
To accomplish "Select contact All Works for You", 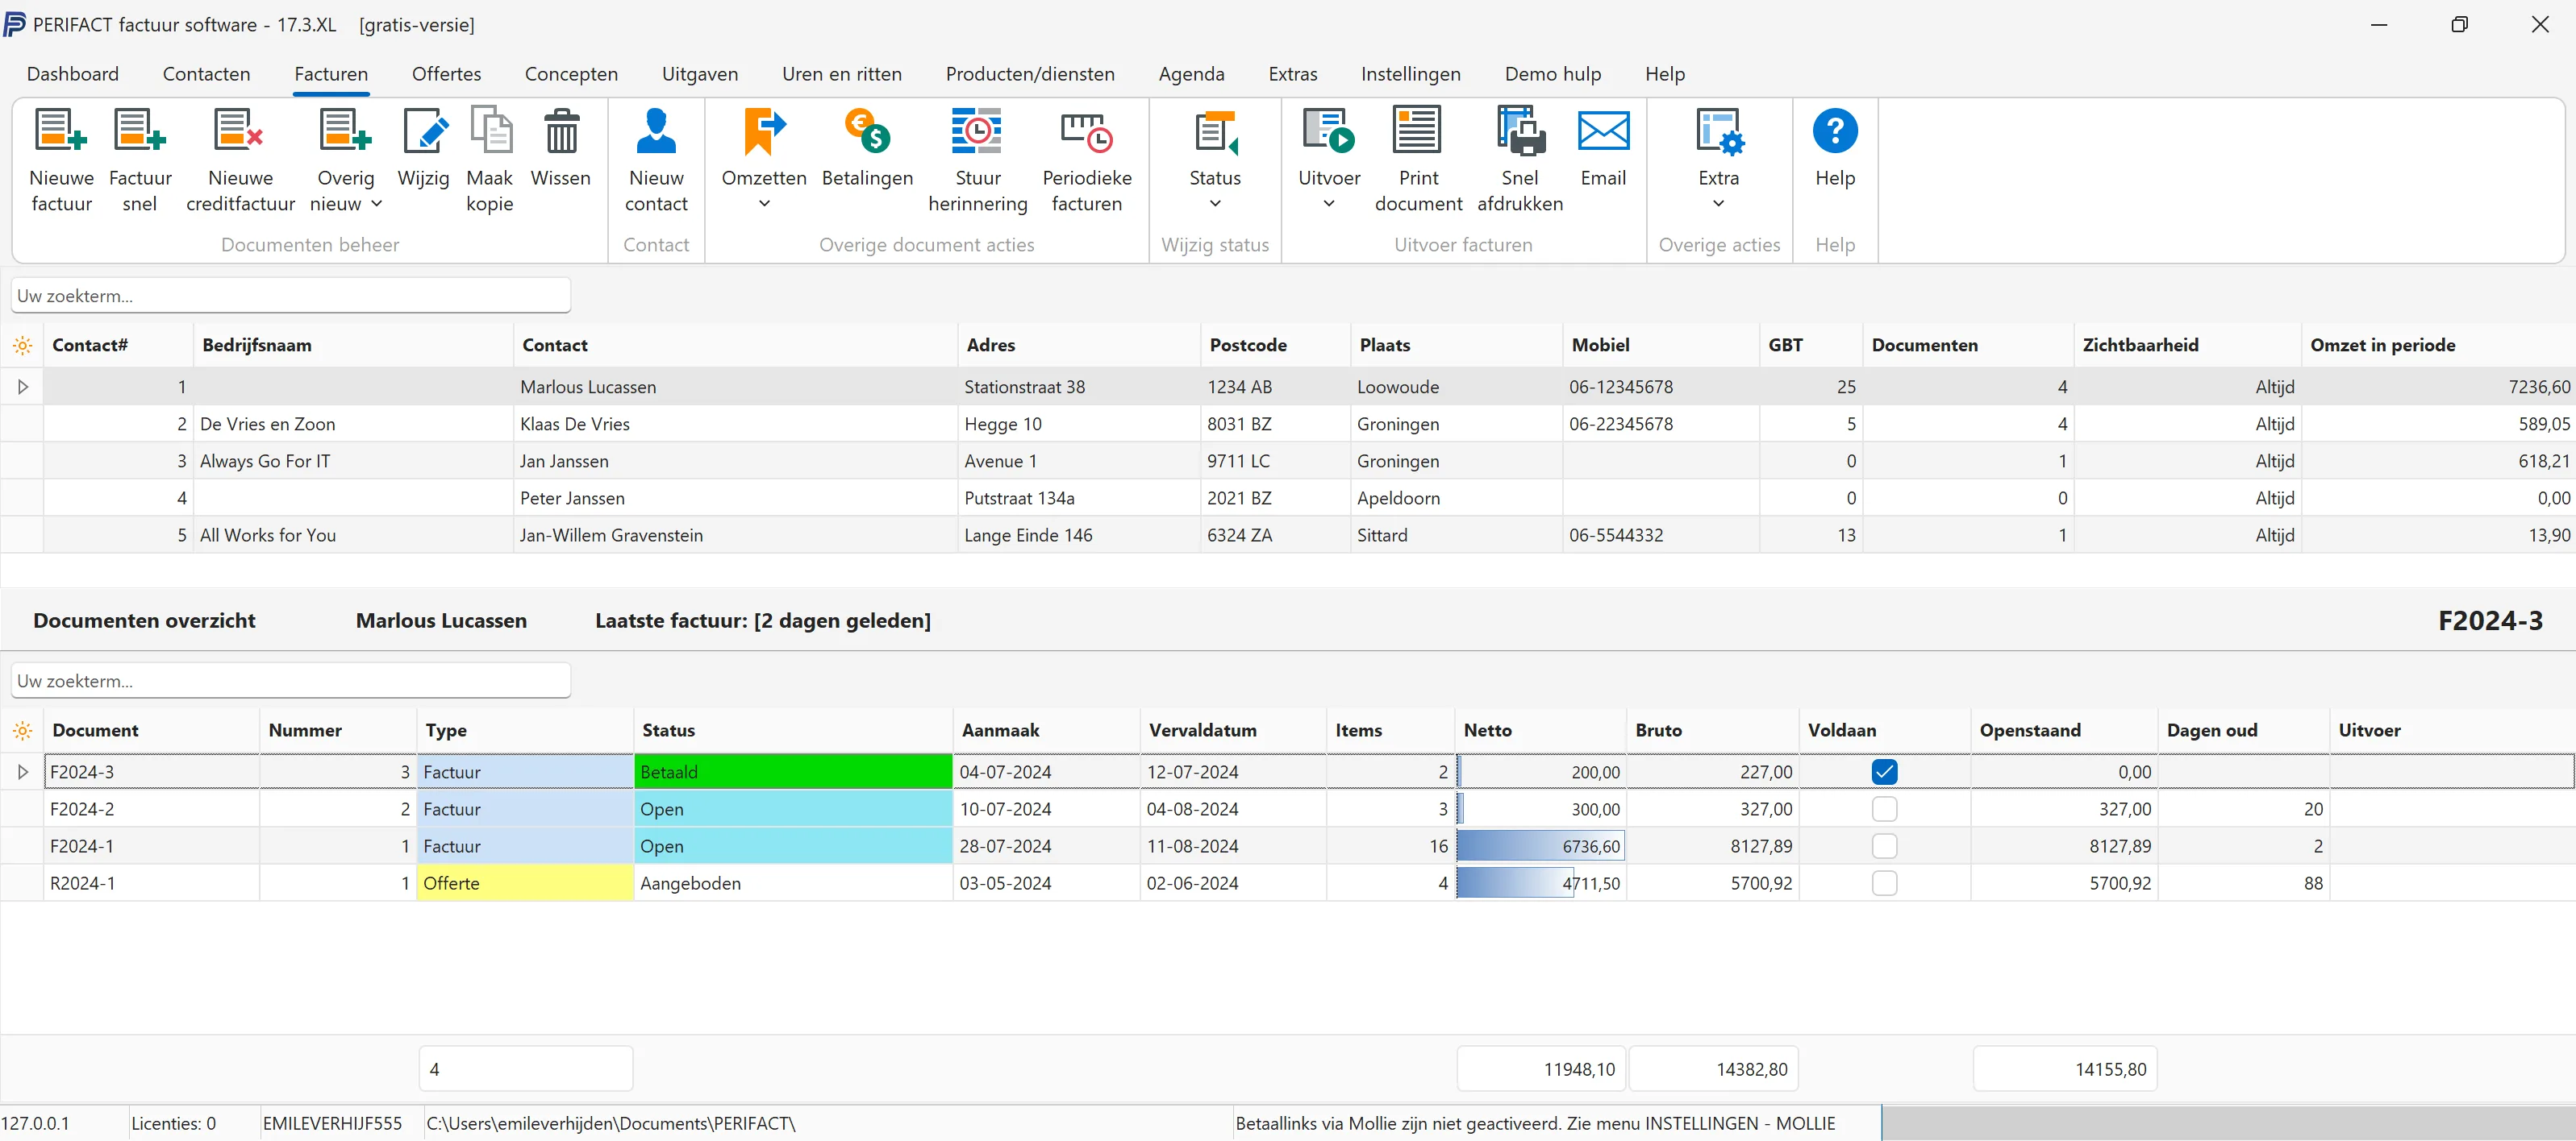I will [1288, 536].
